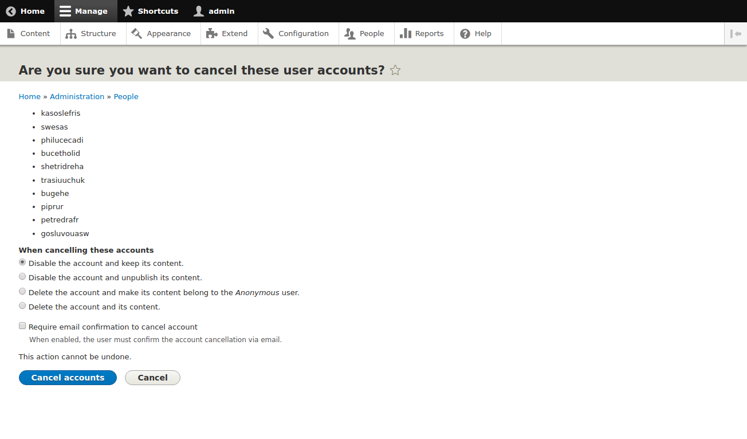Open the Configuration wrench menu

(297, 34)
